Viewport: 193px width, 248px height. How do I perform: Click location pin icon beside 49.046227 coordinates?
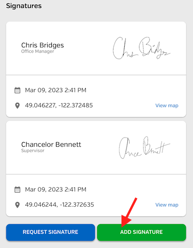pyautogui.click(x=17, y=105)
